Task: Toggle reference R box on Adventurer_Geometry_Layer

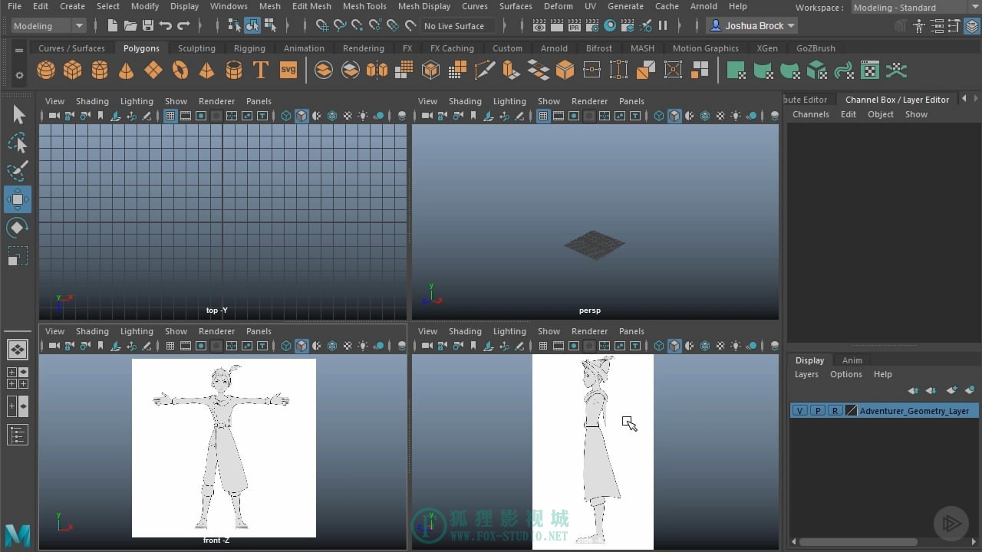Action: pyautogui.click(x=835, y=411)
